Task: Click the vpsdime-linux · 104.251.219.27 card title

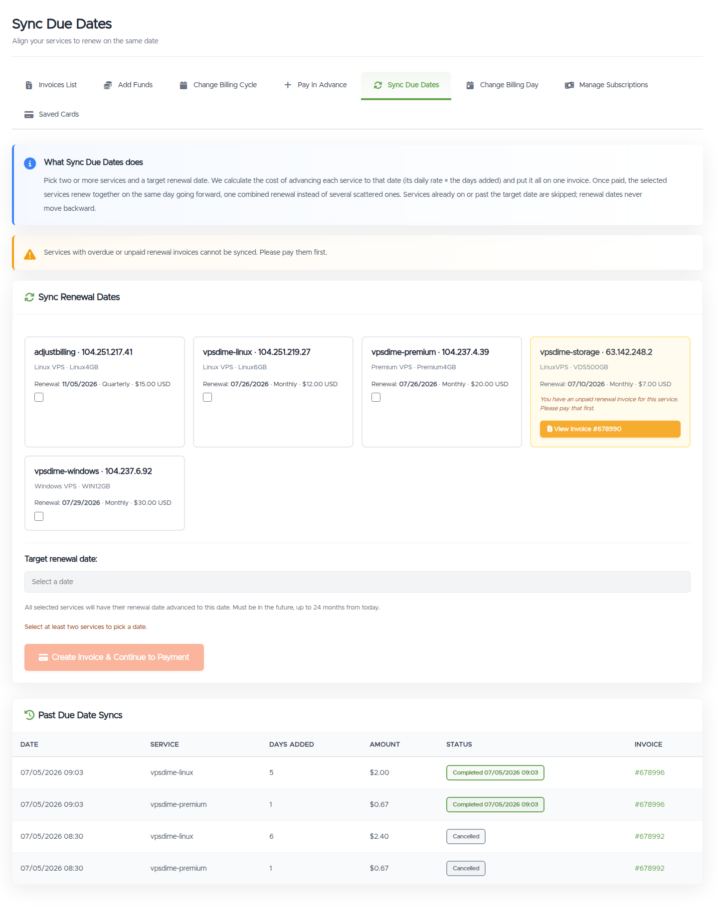Action: click(x=256, y=352)
